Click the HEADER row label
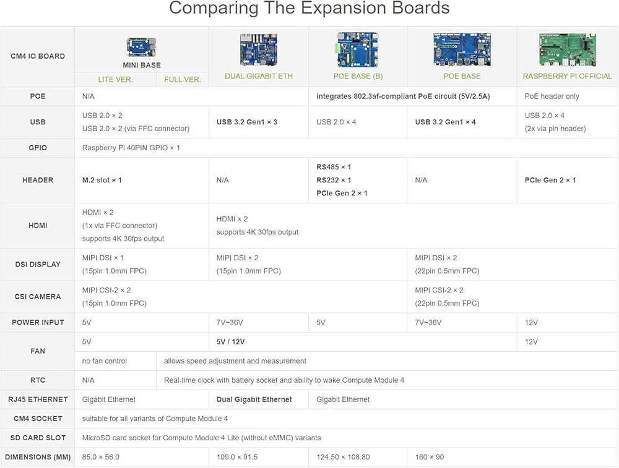 pos(38,180)
